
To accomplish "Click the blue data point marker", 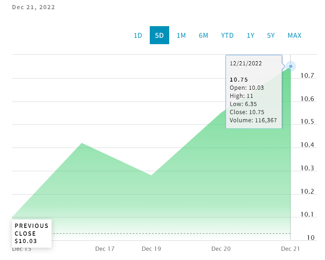I will tap(291, 66).
